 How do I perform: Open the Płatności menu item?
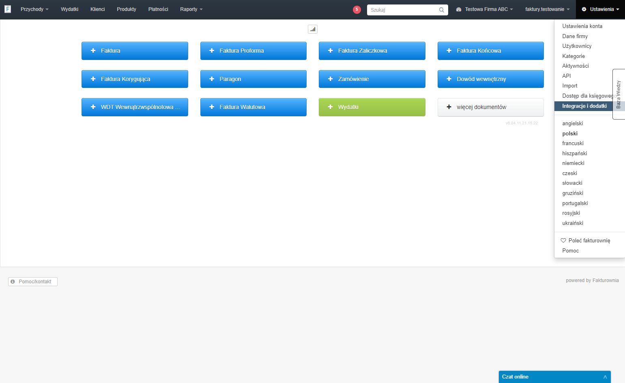(158, 9)
